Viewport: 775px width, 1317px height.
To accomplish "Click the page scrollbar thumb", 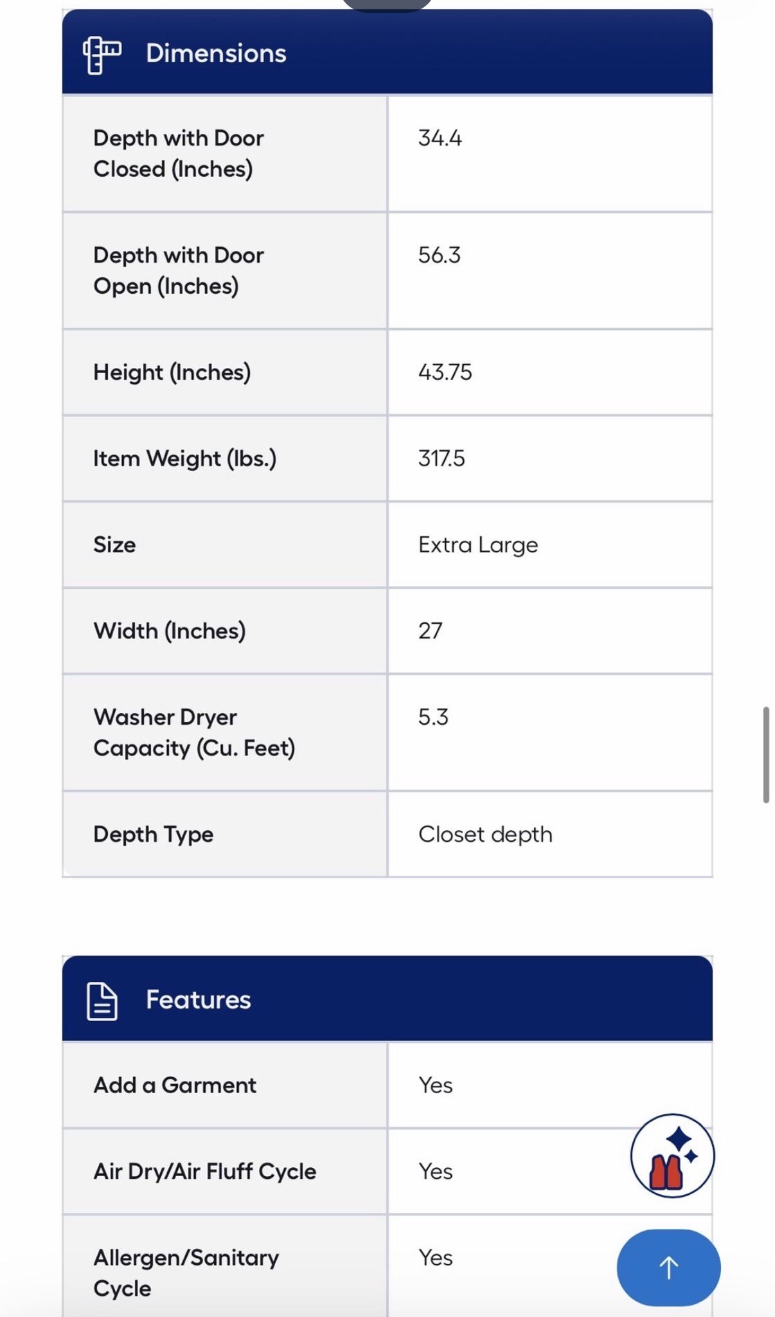I will 766,754.
